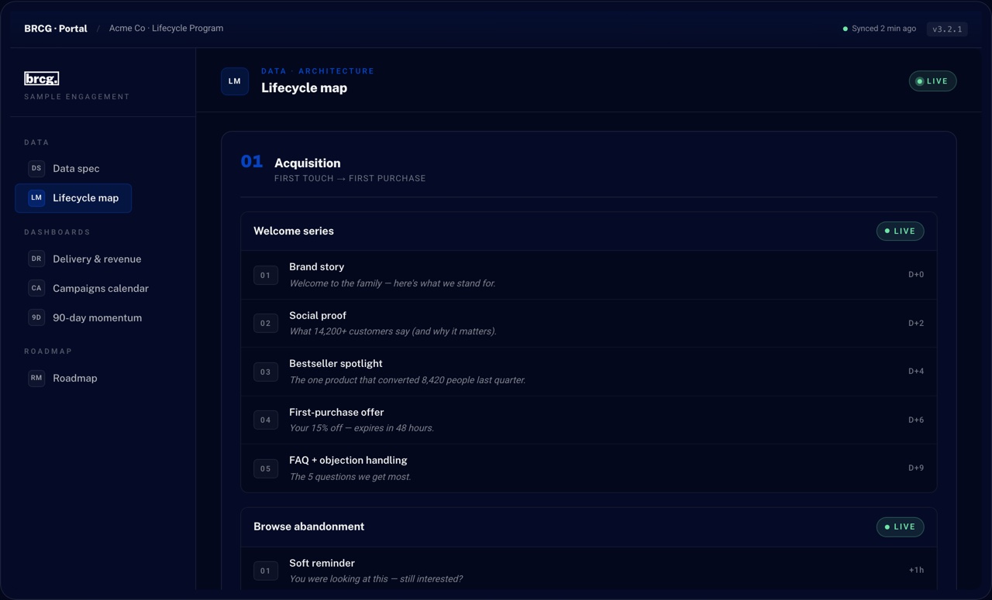The width and height of the screenshot is (992, 600).
Task: Click the v3.2.1 version badge
Action: tap(947, 29)
